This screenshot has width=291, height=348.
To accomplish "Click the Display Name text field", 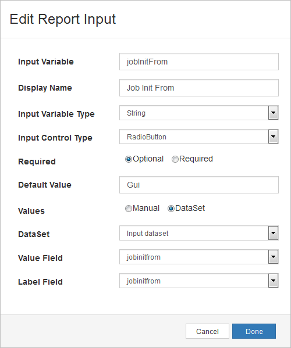I will click(198, 88).
